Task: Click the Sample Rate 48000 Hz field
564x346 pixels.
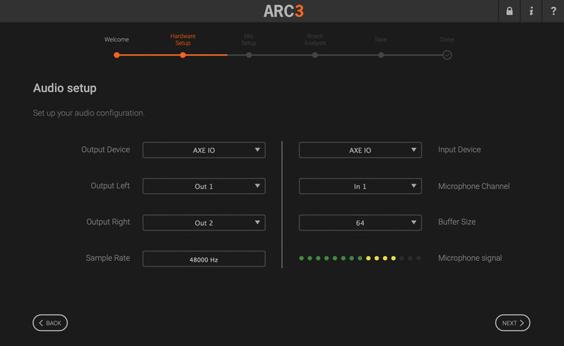Action: (204, 259)
